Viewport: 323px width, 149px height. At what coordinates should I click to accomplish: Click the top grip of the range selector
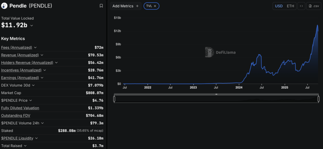pos(216,94)
